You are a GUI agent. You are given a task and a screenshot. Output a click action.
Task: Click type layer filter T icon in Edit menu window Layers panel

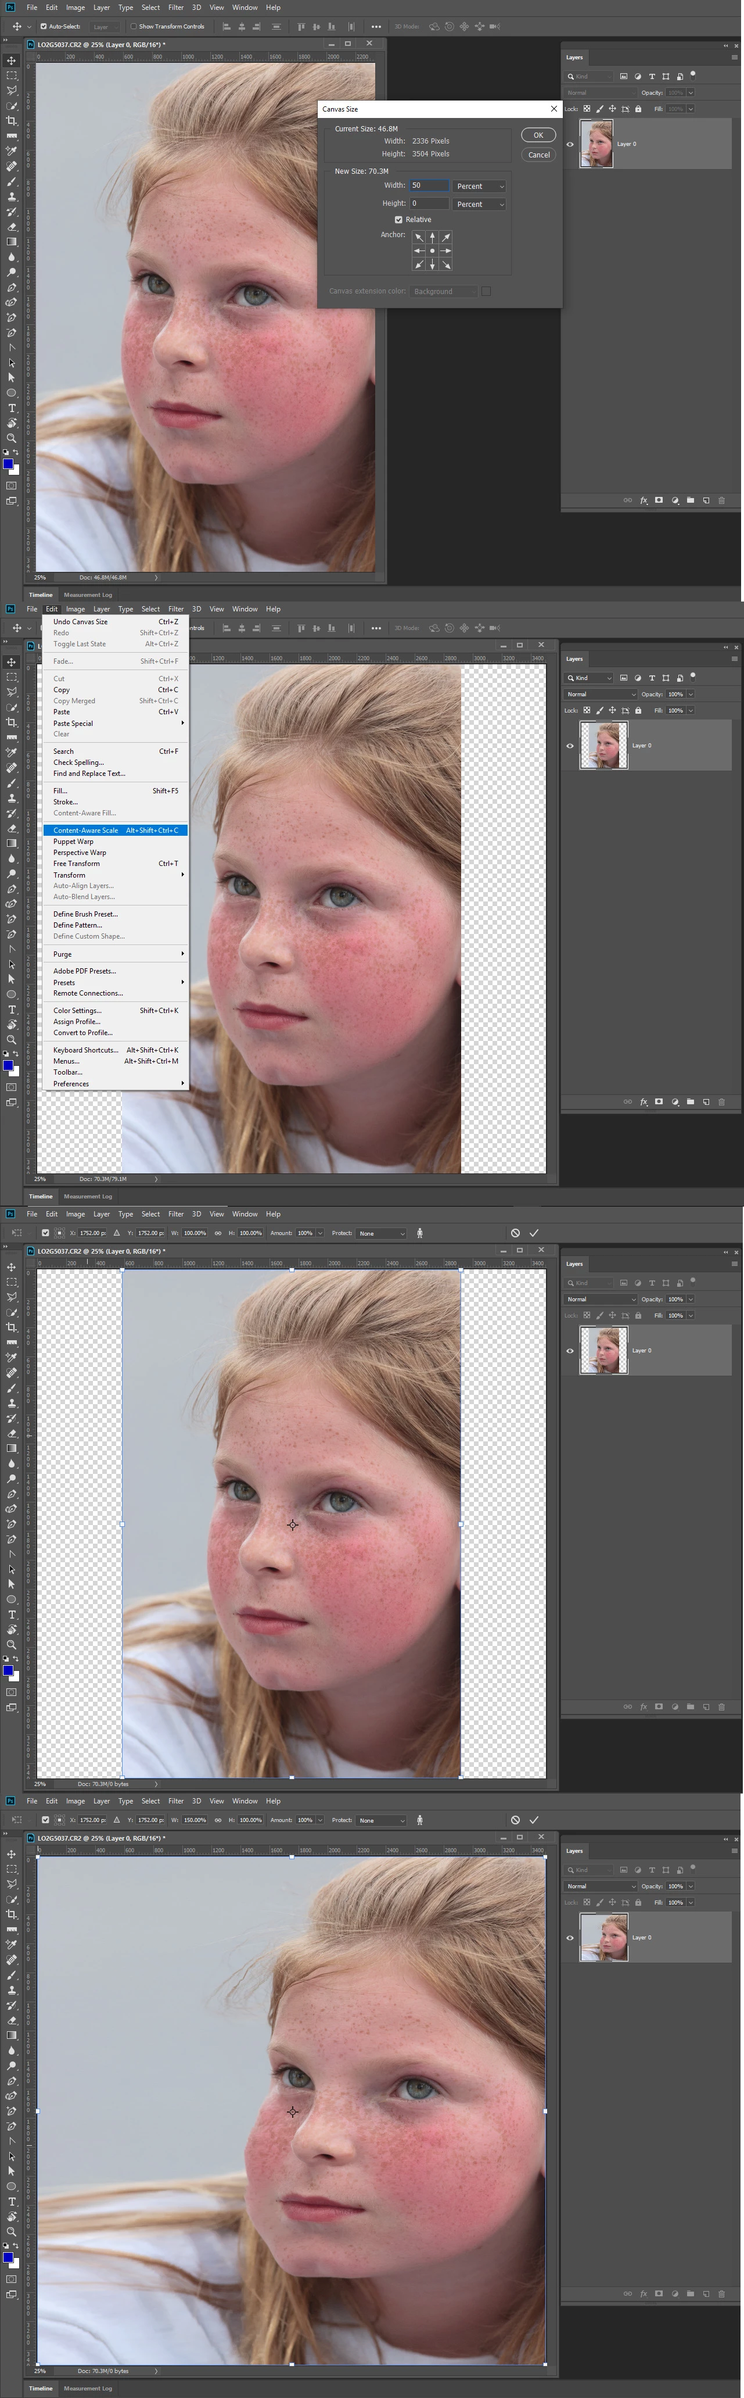click(x=652, y=678)
